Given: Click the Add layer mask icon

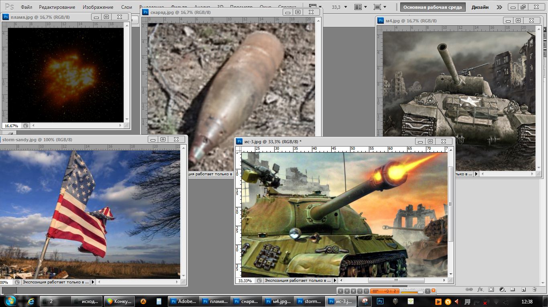Looking at the screenshot, I should tap(491, 289).
